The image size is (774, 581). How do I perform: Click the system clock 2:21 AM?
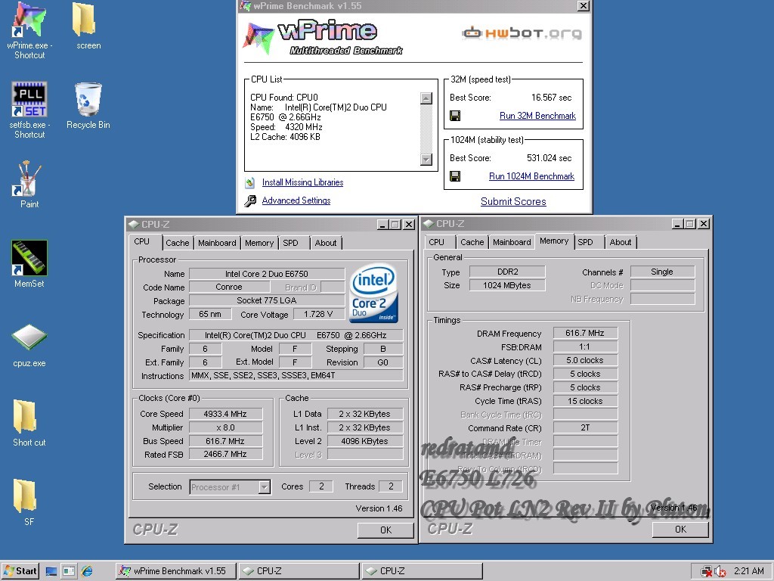tap(749, 571)
